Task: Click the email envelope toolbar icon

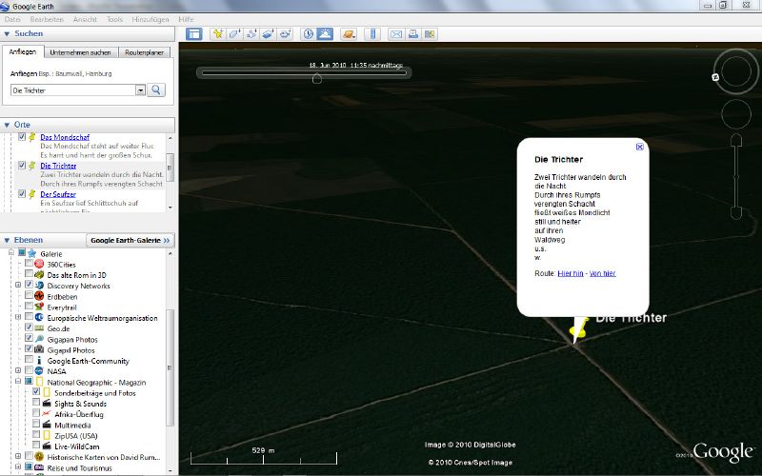Action: 396,34
